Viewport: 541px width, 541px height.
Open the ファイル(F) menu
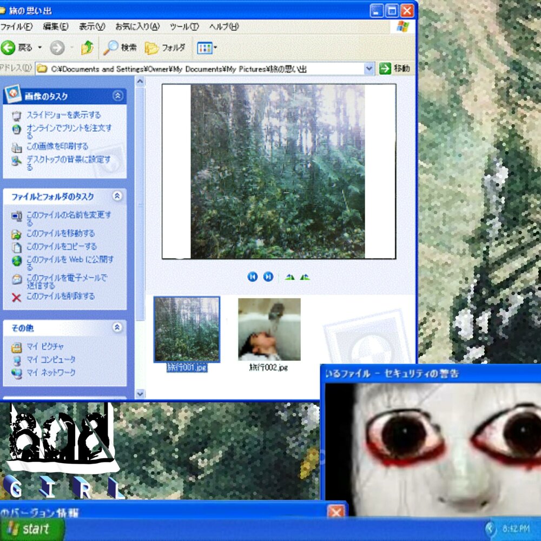click(16, 27)
